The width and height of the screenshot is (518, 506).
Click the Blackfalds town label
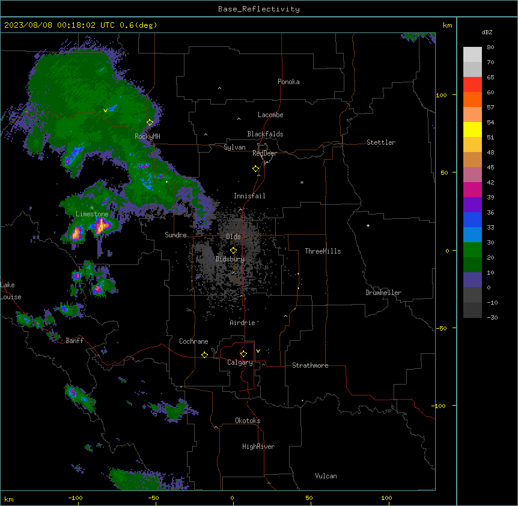tap(265, 134)
